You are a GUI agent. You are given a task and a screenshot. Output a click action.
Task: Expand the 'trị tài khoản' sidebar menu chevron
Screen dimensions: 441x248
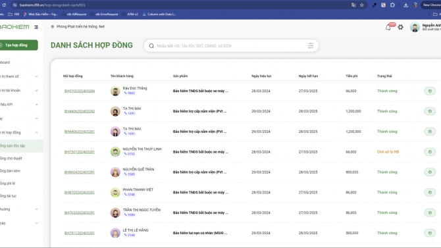pos(37,91)
